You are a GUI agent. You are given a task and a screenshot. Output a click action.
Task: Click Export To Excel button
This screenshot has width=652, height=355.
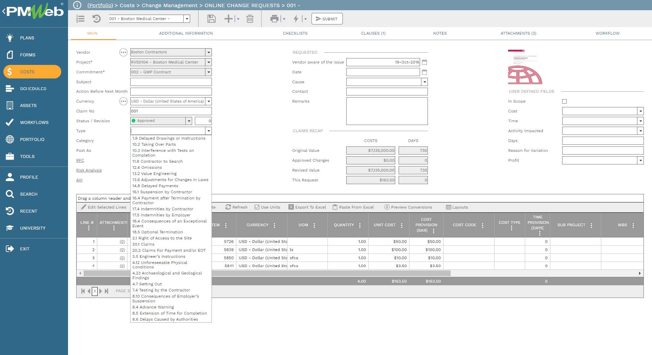(x=307, y=207)
